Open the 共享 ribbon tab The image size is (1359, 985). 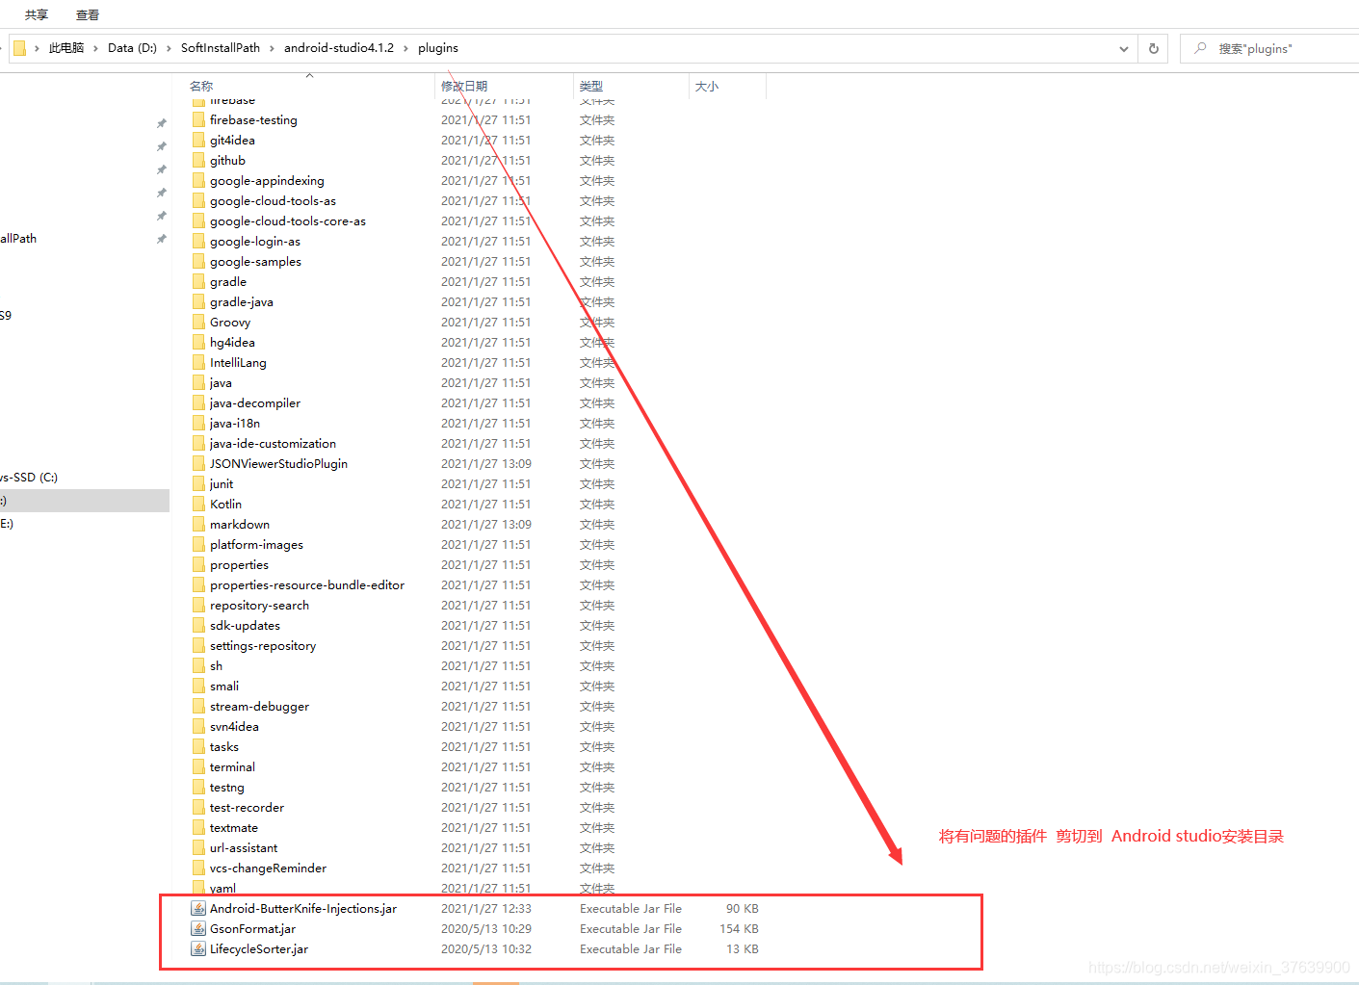[37, 14]
